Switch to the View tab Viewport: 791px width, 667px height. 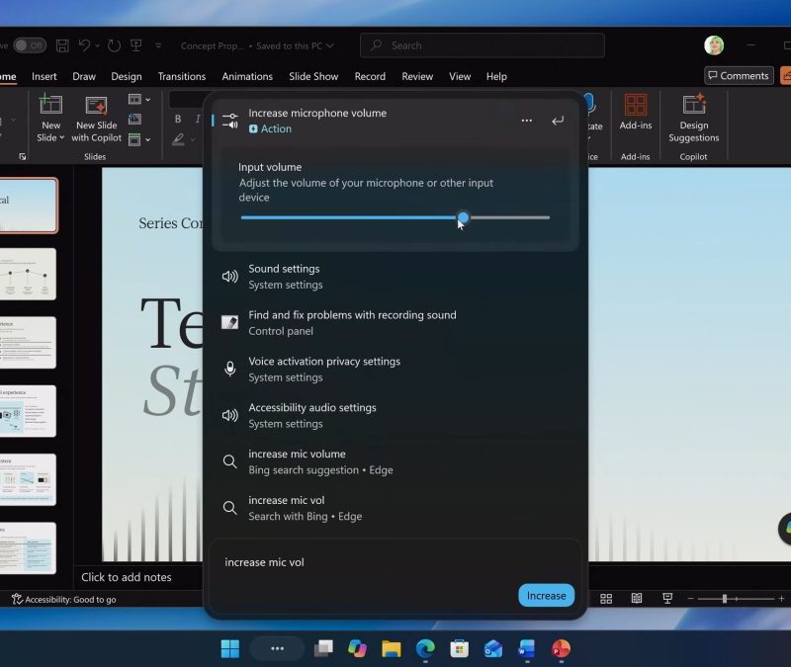coord(460,76)
